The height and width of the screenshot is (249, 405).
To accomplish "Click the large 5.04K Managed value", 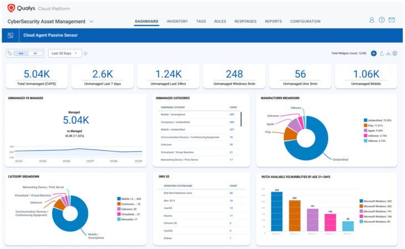I will click(76, 120).
